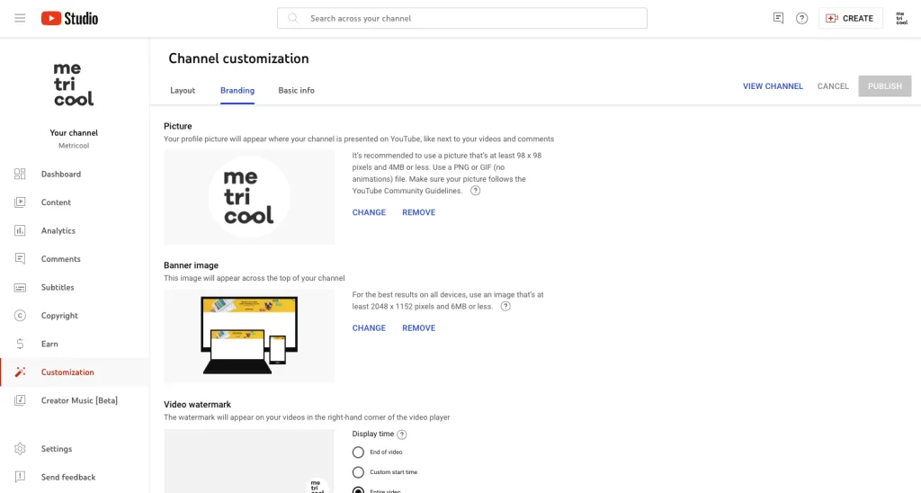This screenshot has height=493, width=921.
Task: Click the CREATE button
Action: tap(851, 18)
